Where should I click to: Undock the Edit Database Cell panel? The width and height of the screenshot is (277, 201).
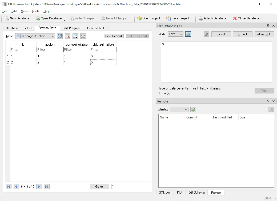(x=268, y=26)
